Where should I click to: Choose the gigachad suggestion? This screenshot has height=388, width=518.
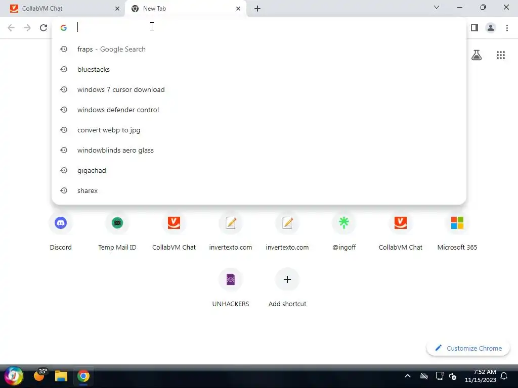click(x=259, y=170)
